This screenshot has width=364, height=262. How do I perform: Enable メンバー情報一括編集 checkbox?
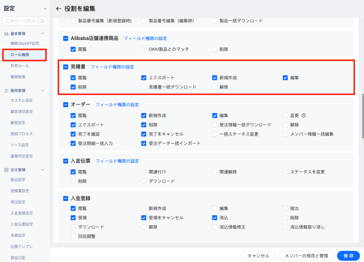285,134
